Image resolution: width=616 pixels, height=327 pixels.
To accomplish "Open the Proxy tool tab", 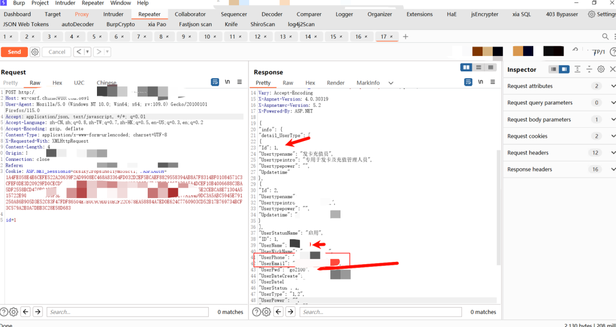I will coord(82,14).
